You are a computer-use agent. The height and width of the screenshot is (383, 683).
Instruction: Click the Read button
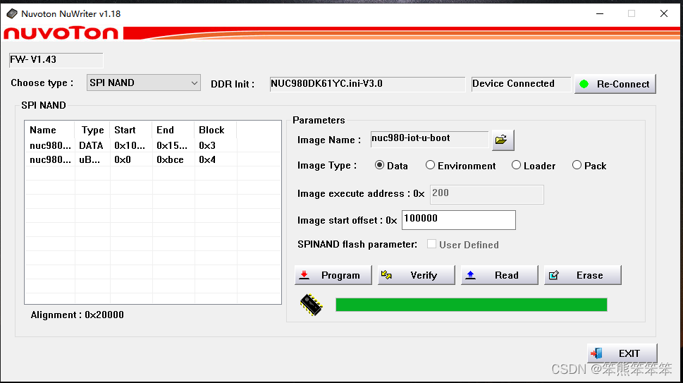[x=500, y=275]
